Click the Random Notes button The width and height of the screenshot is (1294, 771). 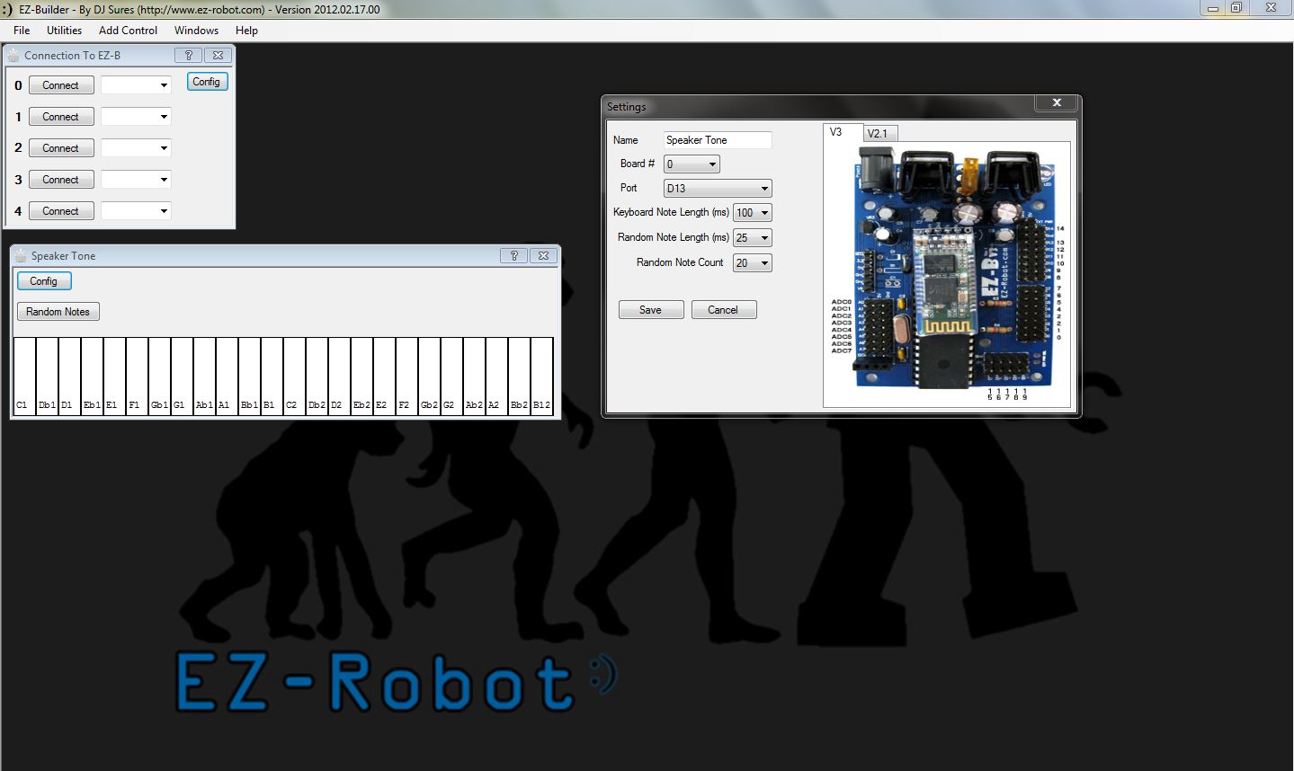point(58,312)
